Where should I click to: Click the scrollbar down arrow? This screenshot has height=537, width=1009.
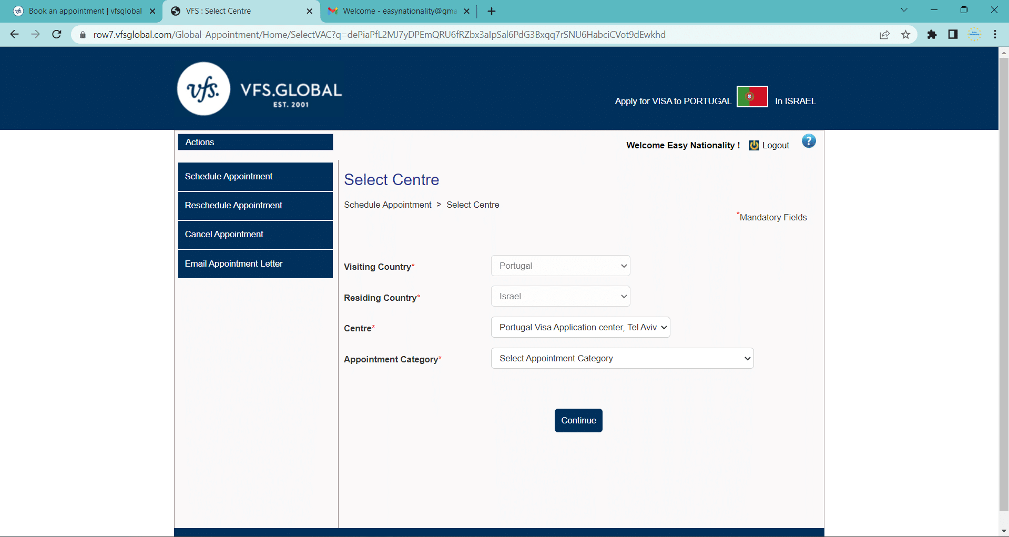pos(1004,531)
